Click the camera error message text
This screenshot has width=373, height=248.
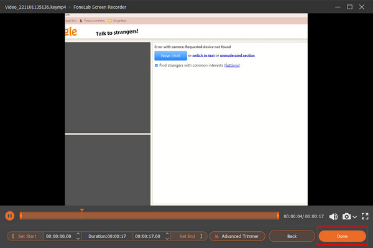click(x=193, y=47)
